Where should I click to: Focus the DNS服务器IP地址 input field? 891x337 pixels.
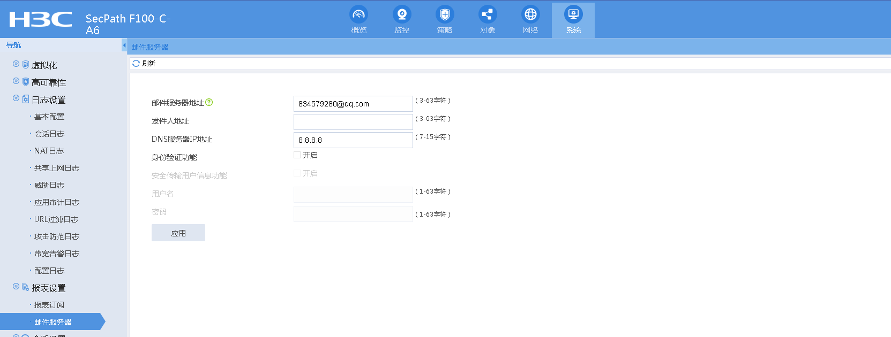(353, 140)
